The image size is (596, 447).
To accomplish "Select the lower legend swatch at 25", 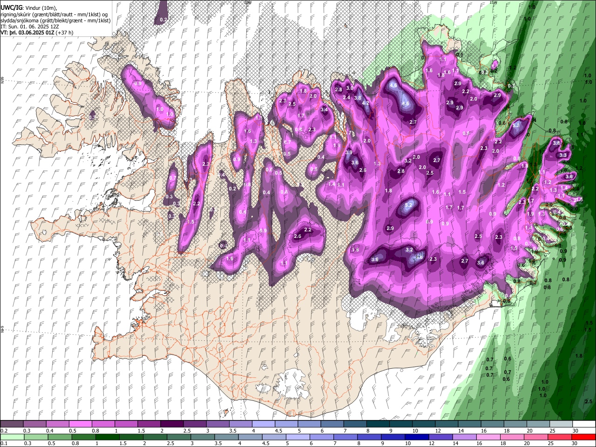I will coord(560,437).
